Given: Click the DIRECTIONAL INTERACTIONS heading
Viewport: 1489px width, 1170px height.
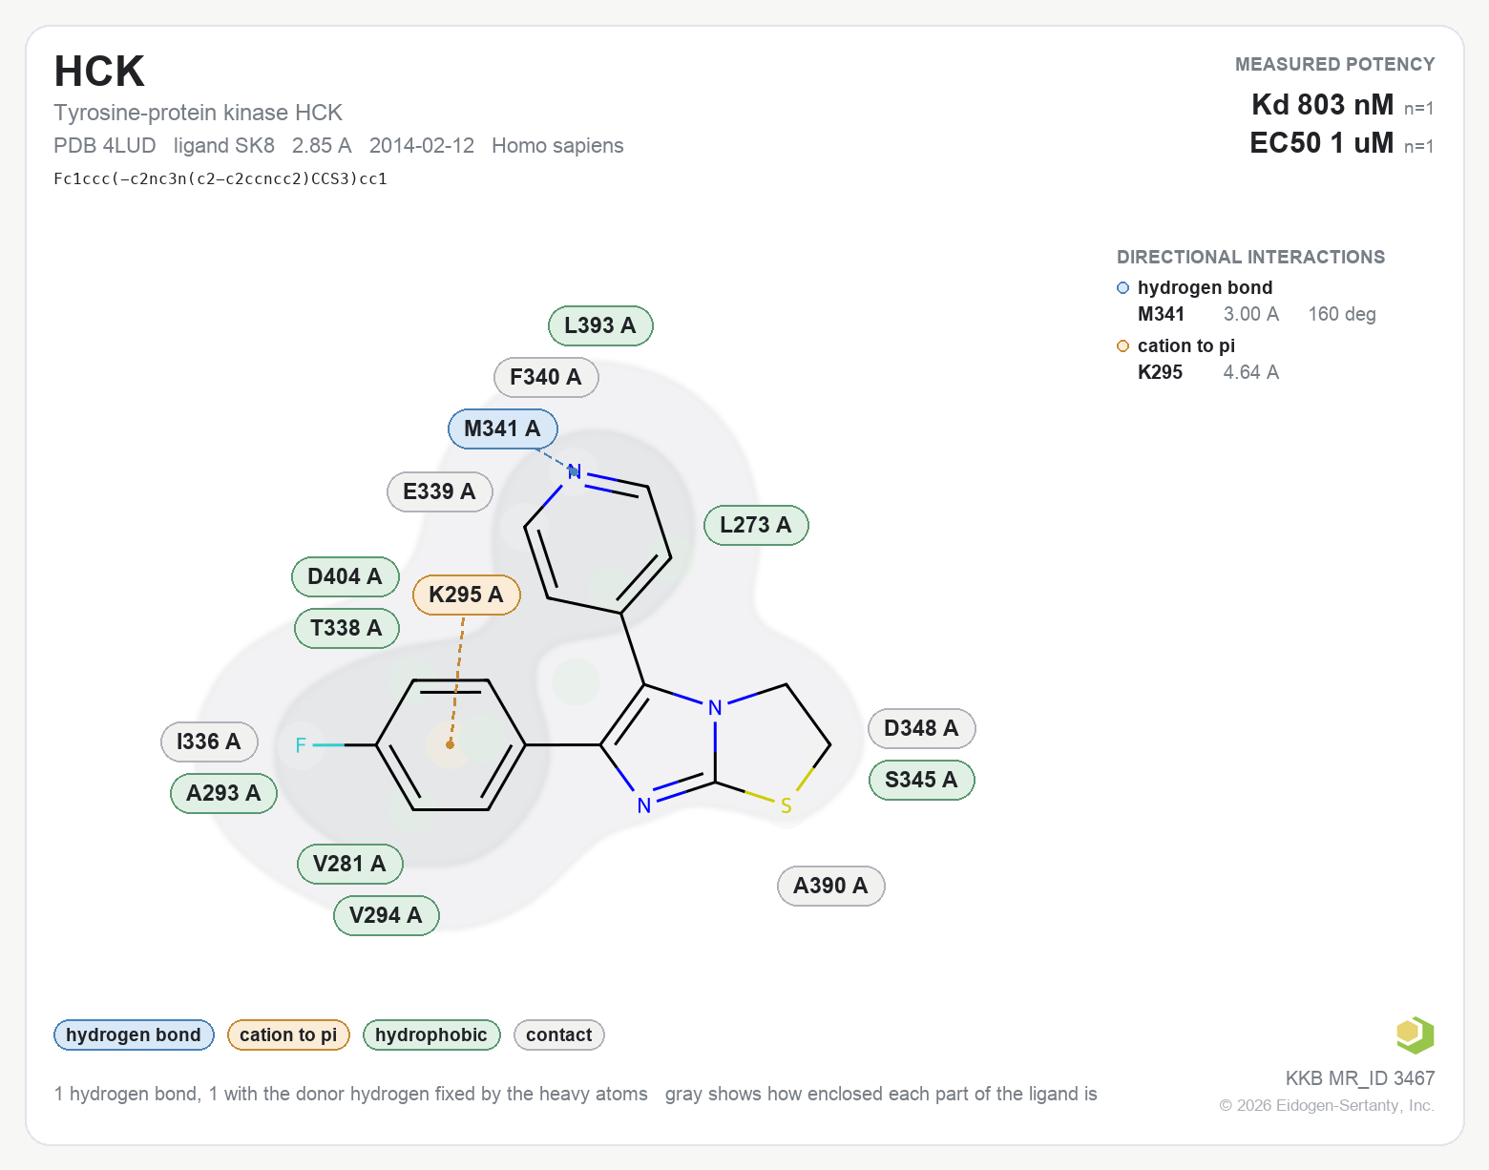Looking at the screenshot, I should pos(1250,257).
